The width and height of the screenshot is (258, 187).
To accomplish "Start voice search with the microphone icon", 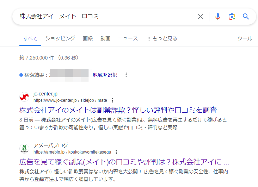I will [x=218, y=17].
